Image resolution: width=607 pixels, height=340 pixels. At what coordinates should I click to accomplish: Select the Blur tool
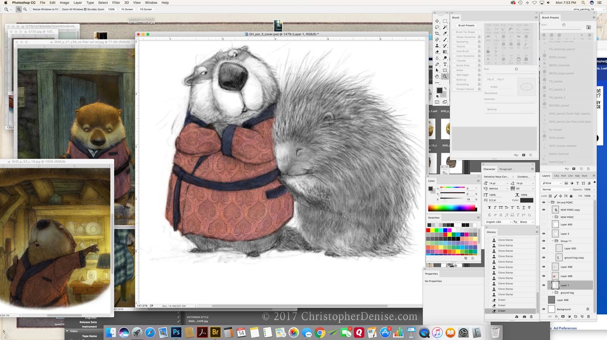(x=437, y=58)
